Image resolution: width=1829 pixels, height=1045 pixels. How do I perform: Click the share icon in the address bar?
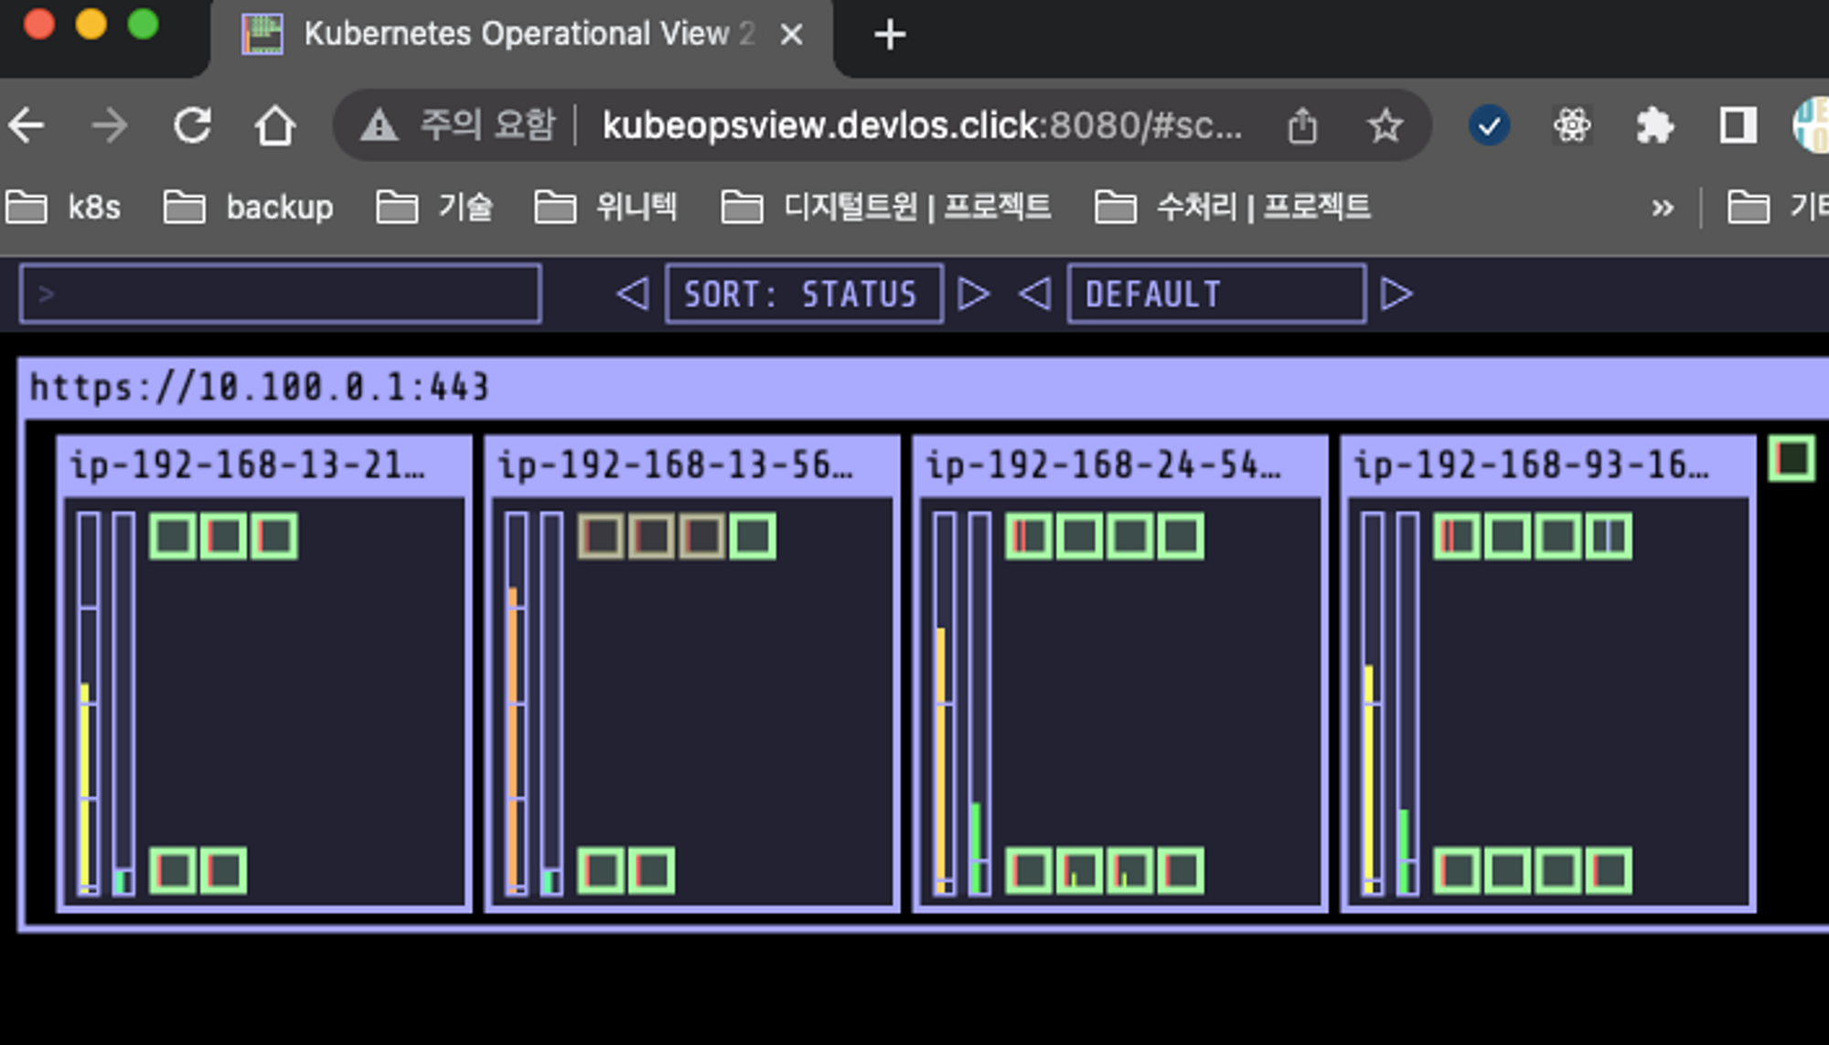coord(1302,125)
